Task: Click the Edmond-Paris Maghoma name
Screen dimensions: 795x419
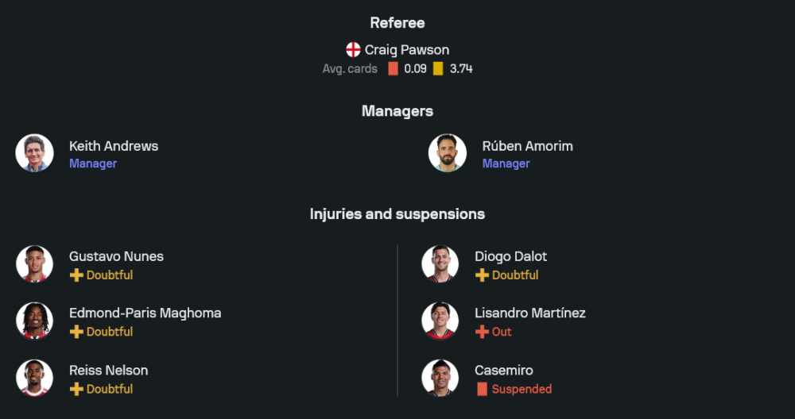Action: point(145,313)
